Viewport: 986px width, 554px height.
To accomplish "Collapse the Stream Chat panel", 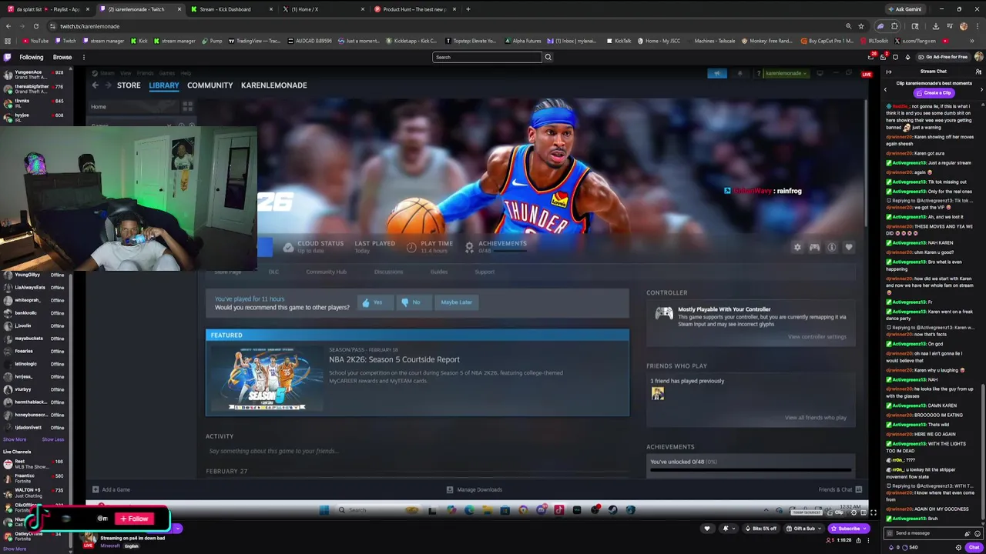I will (888, 72).
